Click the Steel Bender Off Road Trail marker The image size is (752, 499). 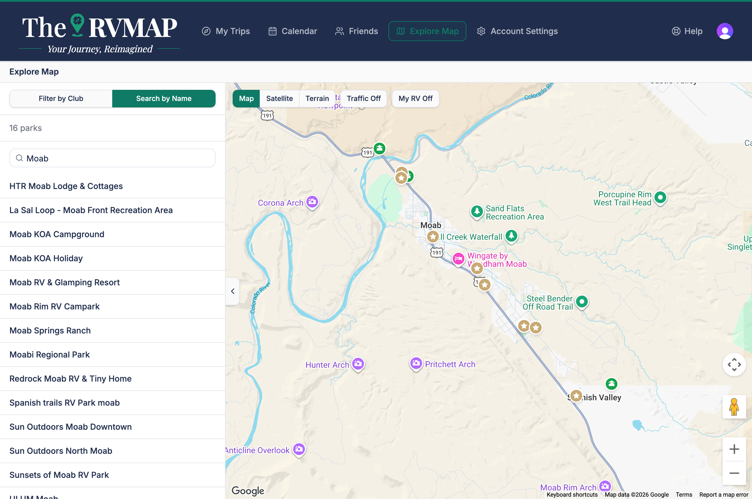click(x=582, y=301)
